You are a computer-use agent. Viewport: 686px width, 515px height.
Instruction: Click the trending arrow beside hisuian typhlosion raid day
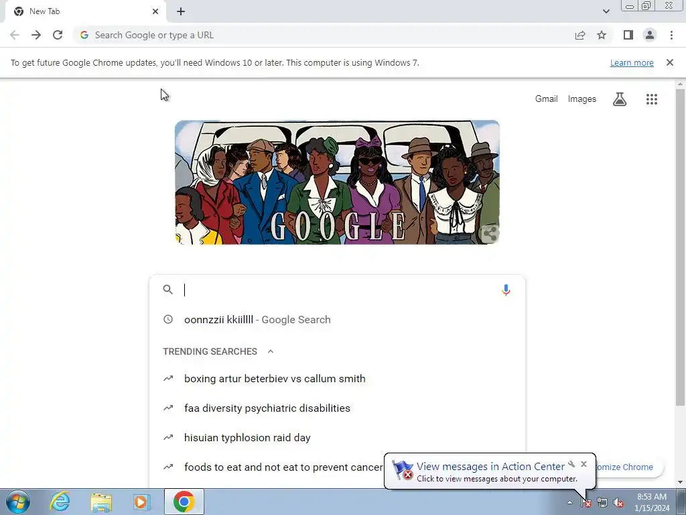point(168,437)
